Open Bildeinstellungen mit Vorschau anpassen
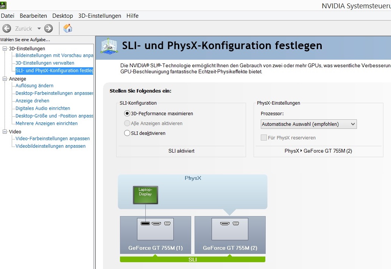The height and width of the screenshot is (269, 391). [x=55, y=55]
